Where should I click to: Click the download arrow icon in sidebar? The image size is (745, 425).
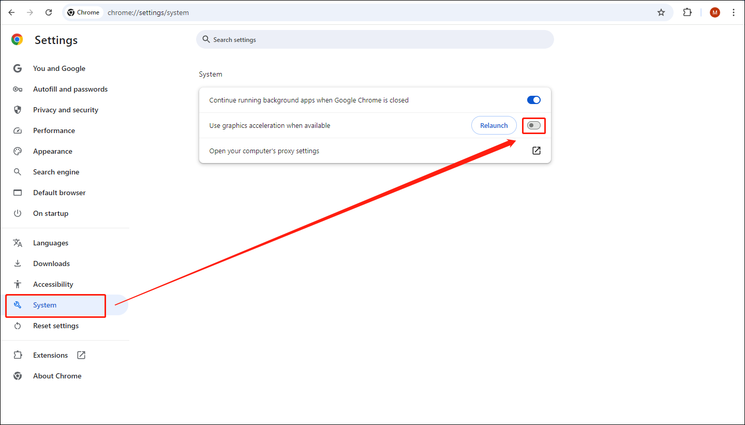18,263
